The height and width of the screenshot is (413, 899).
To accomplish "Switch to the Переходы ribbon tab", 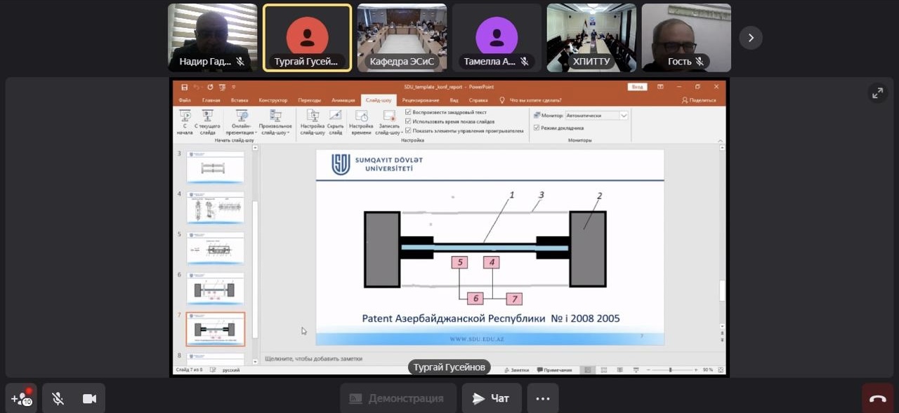I will tap(309, 100).
